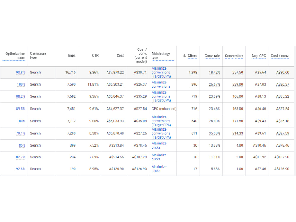The width and height of the screenshot is (296, 222).
Task: Click the 35.08% conversion rate cell
Action: 214,133
